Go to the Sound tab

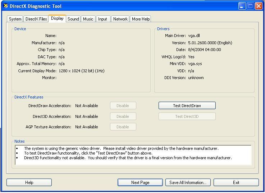(73, 19)
